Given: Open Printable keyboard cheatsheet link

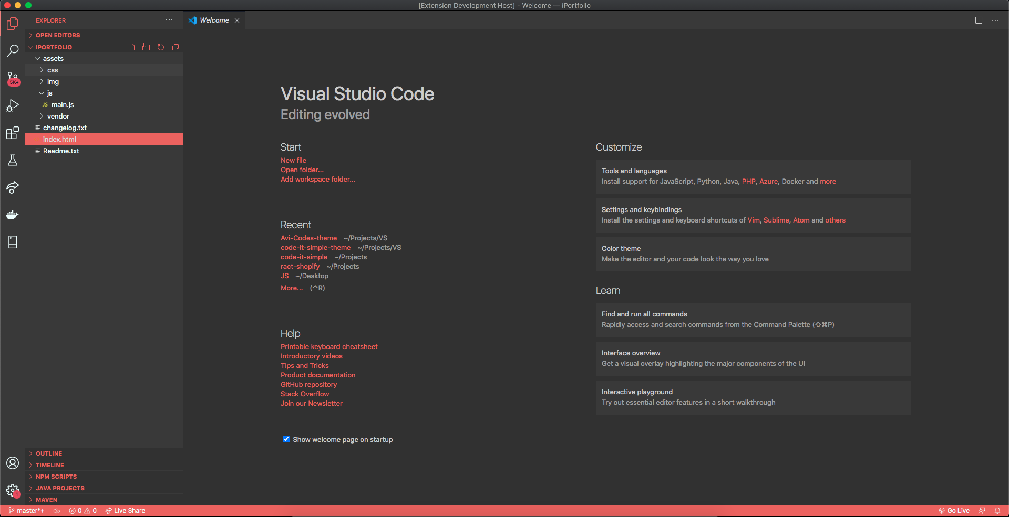Looking at the screenshot, I should [329, 347].
